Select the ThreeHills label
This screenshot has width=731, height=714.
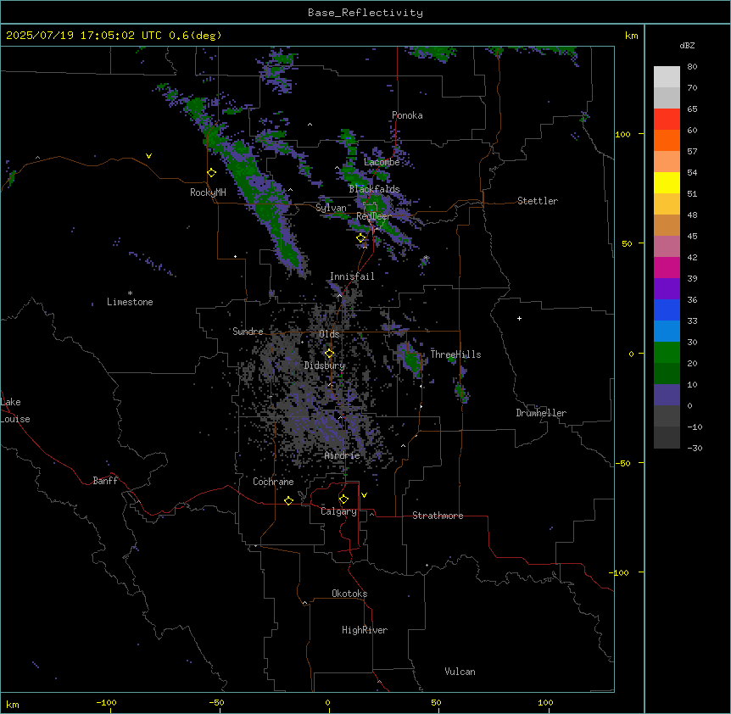coord(455,354)
